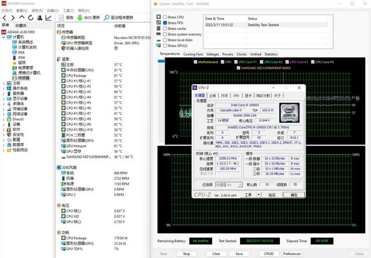Click the user/favorites icon in AIDA64 toolbar
371x258 pixels.
40,18
